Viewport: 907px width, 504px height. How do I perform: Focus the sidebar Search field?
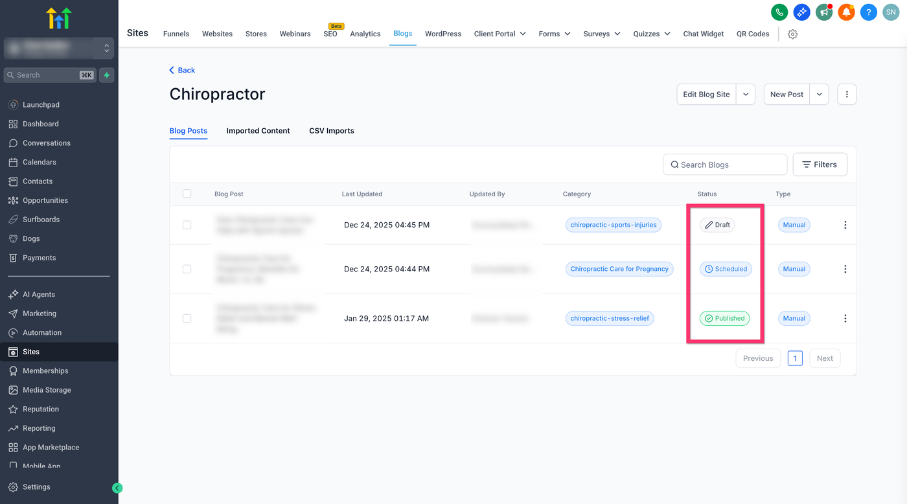pos(50,75)
